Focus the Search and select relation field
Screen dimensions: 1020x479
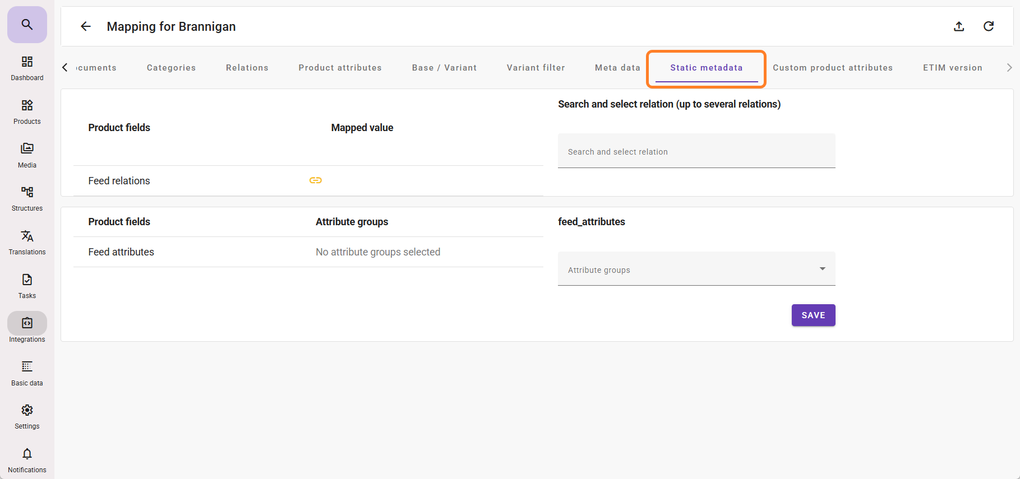click(x=696, y=152)
